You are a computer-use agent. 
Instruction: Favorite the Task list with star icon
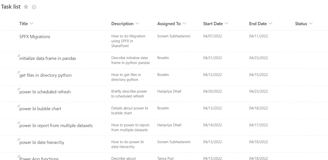pos(26,7)
